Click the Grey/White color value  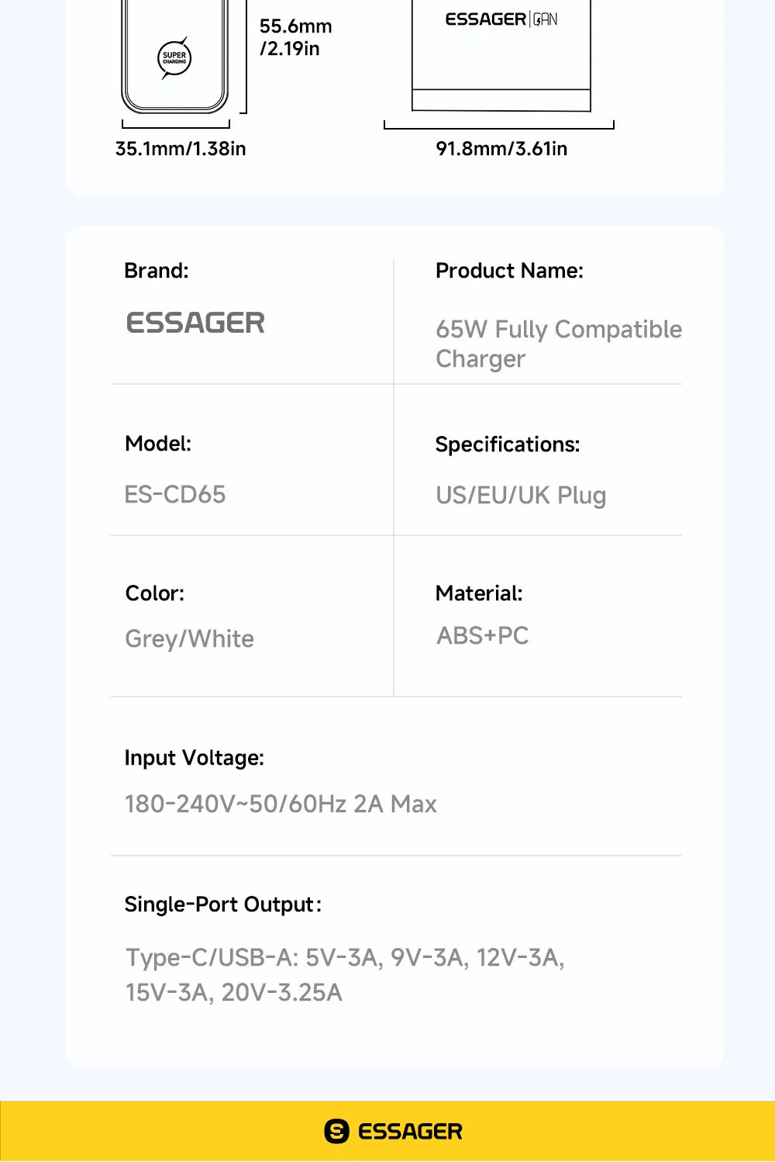coord(190,639)
